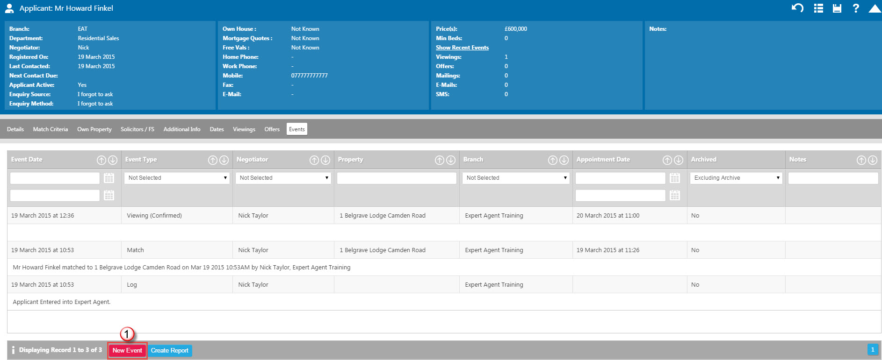Open the Additional Info tab
This screenshot has height=360, width=882.
tap(182, 129)
